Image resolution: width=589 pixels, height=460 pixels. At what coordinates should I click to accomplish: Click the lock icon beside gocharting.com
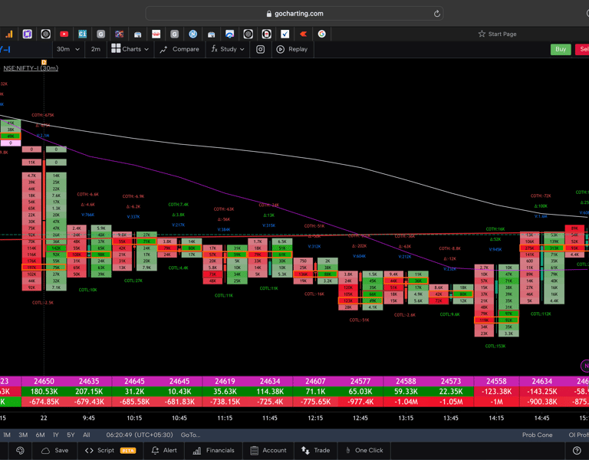(x=268, y=14)
